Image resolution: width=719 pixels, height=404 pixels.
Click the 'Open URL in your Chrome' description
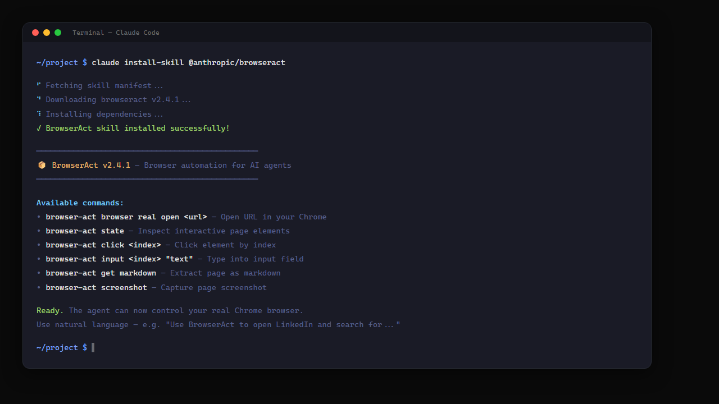274,217
